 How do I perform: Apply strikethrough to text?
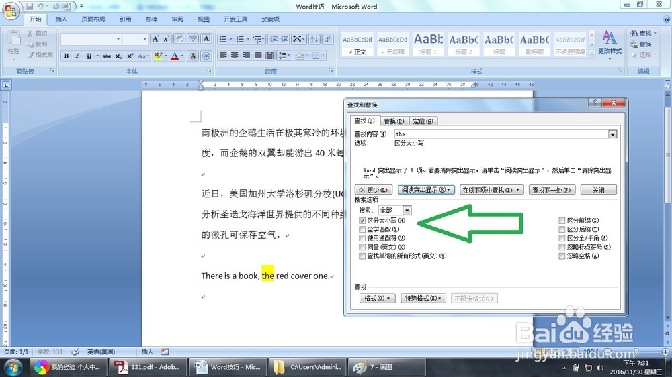pyautogui.click(x=107, y=56)
